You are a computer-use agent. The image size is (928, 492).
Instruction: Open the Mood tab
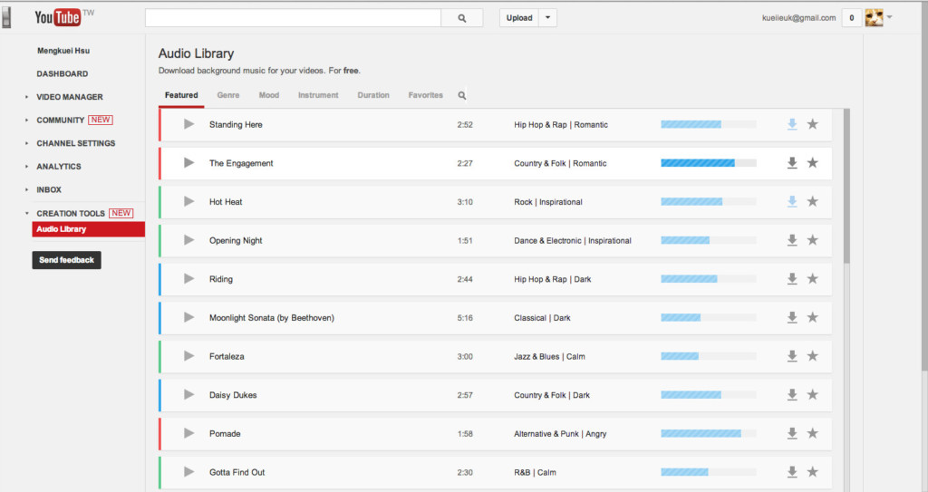(268, 95)
